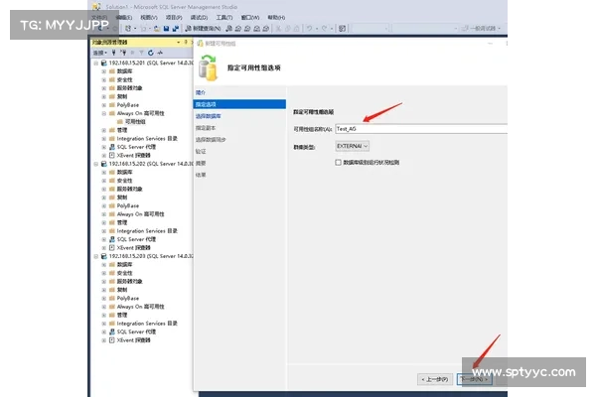Click 可用性组 folder icon under Always On
The width and height of the screenshot is (596, 397).
[x=120, y=121]
